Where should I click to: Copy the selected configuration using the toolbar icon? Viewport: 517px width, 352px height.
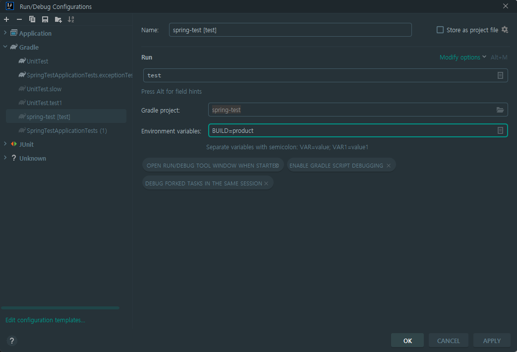[x=32, y=19]
